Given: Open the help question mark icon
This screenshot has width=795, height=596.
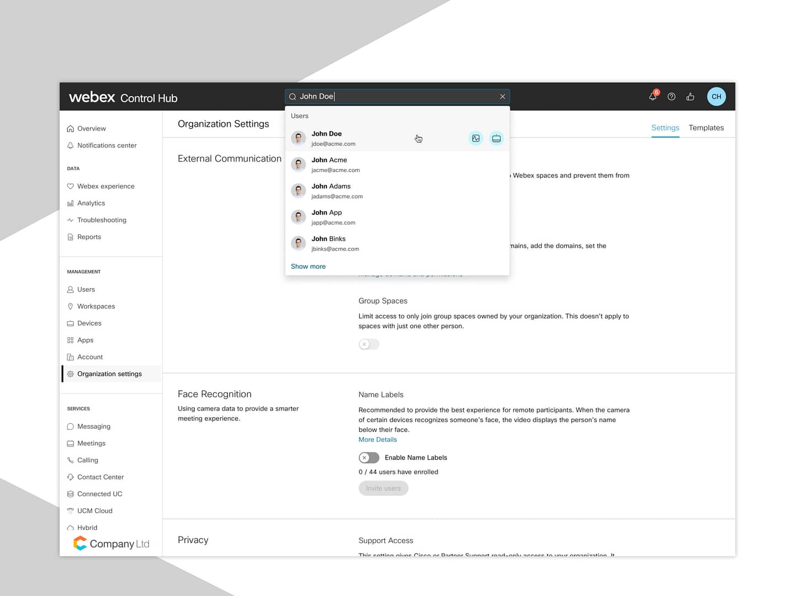Looking at the screenshot, I should pos(671,97).
